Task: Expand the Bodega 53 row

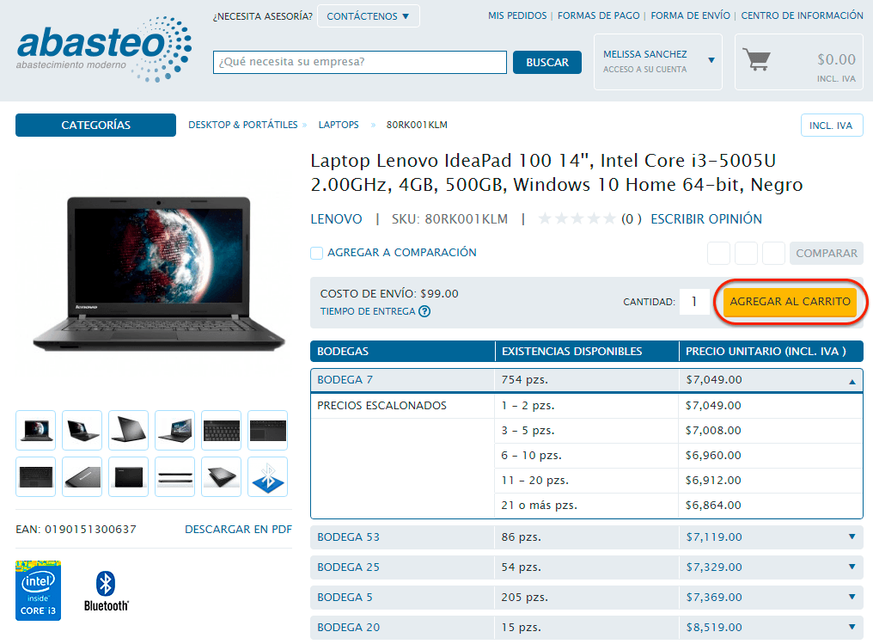Action: coord(852,537)
